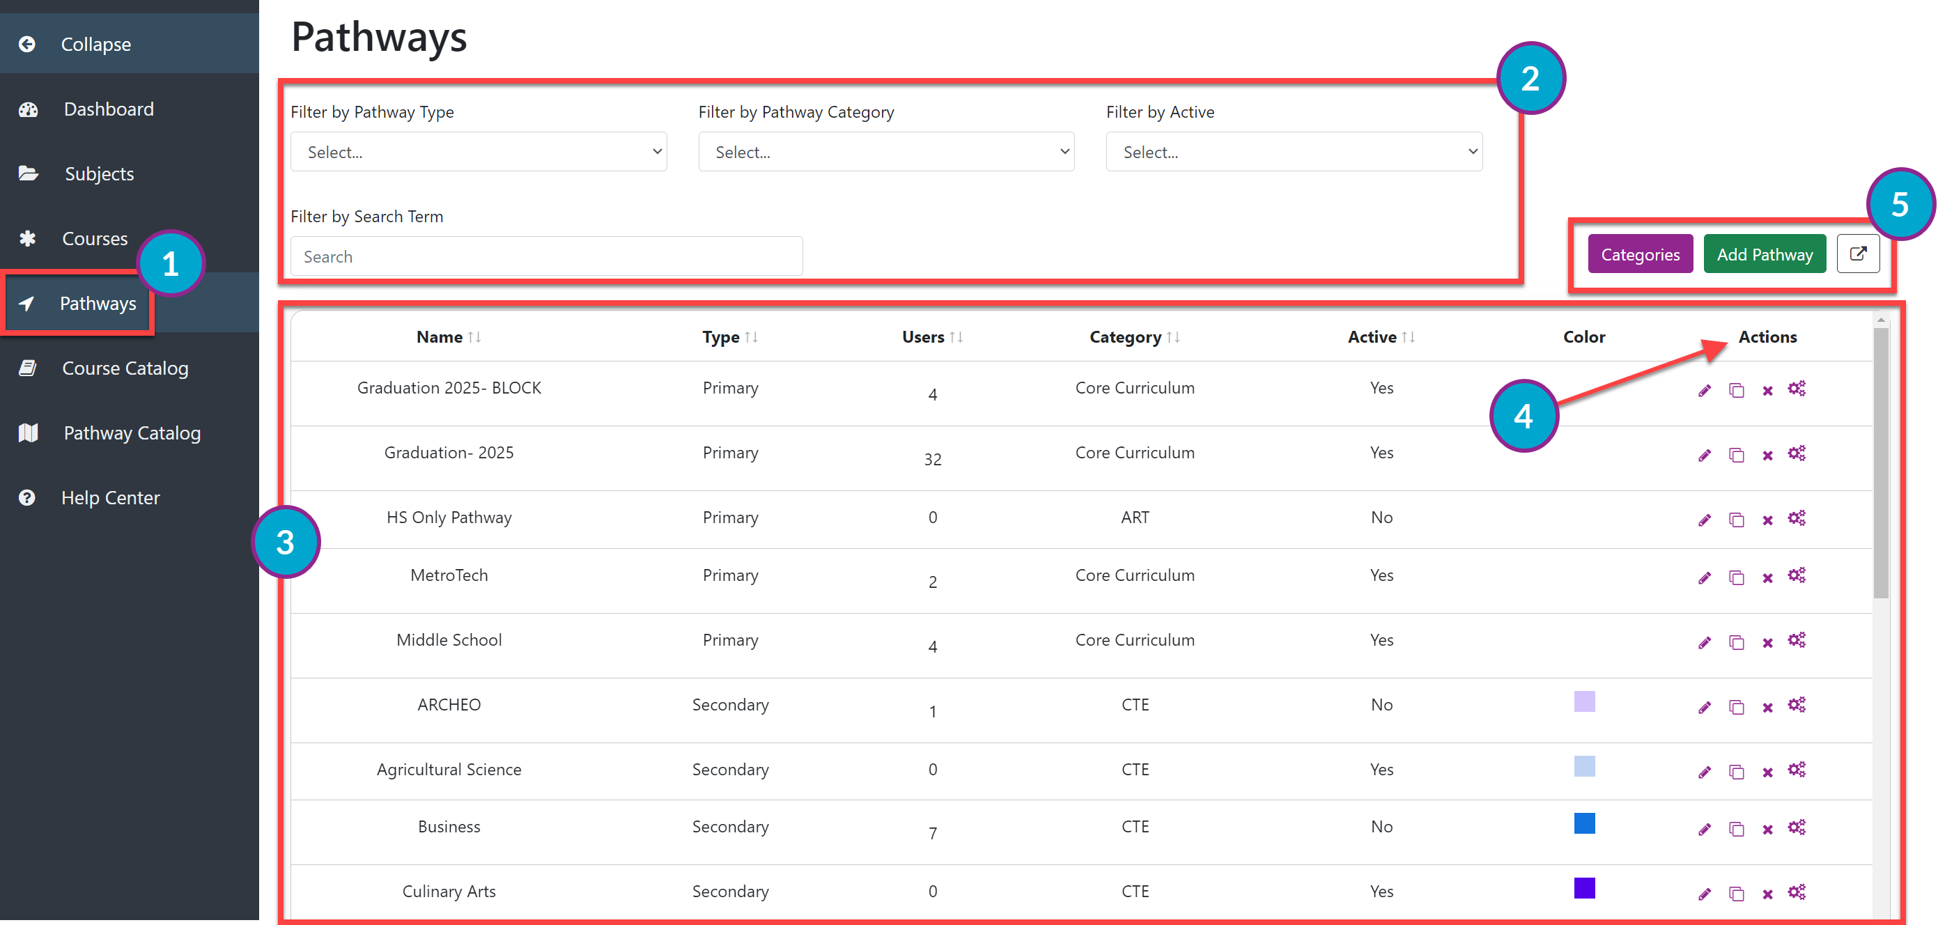Click the Culinary Arts purple color swatch
The width and height of the screenshot is (1938, 925).
[1584, 888]
